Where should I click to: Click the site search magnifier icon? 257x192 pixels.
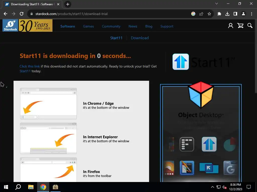click(250, 26)
